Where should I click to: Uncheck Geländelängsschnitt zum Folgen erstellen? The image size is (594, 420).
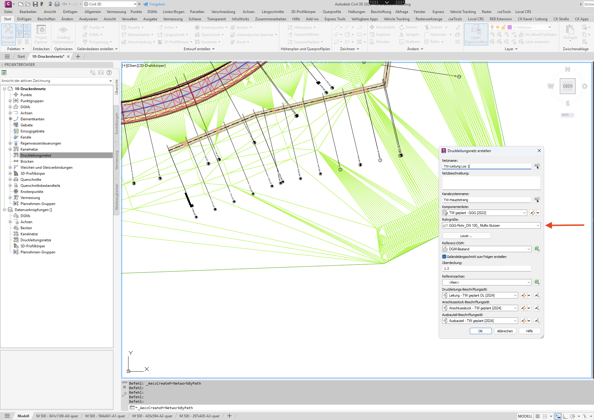tap(444, 257)
